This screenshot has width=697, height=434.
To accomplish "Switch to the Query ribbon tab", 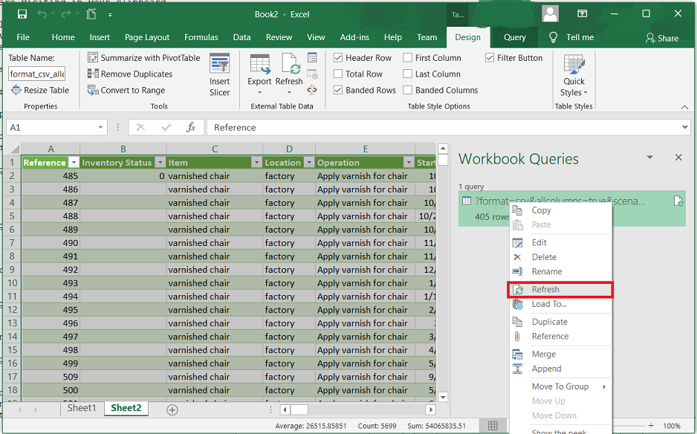I will [514, 36].
